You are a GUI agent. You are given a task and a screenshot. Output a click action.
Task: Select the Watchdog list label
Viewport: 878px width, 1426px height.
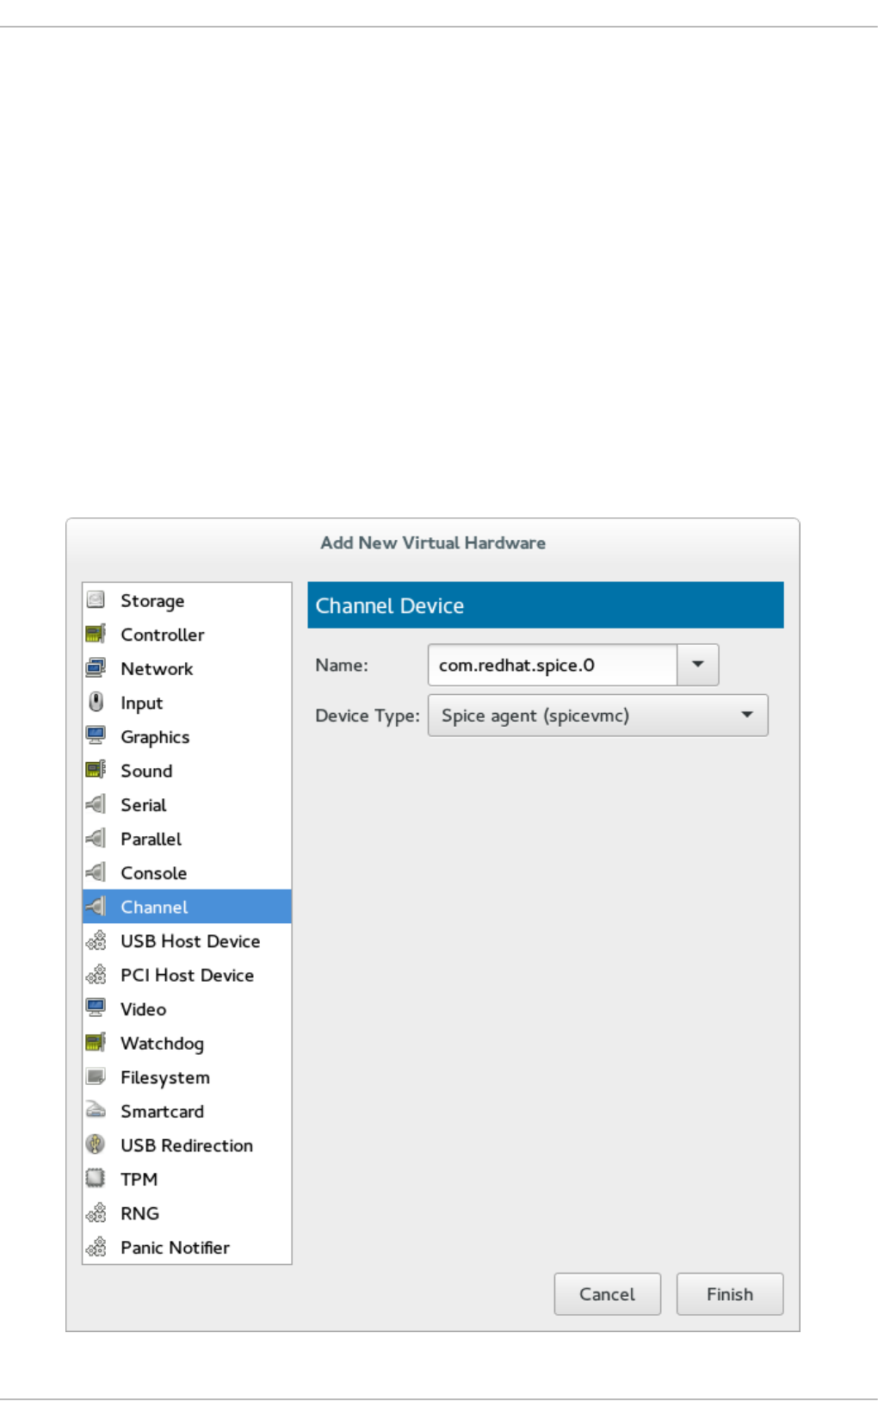162,1043
